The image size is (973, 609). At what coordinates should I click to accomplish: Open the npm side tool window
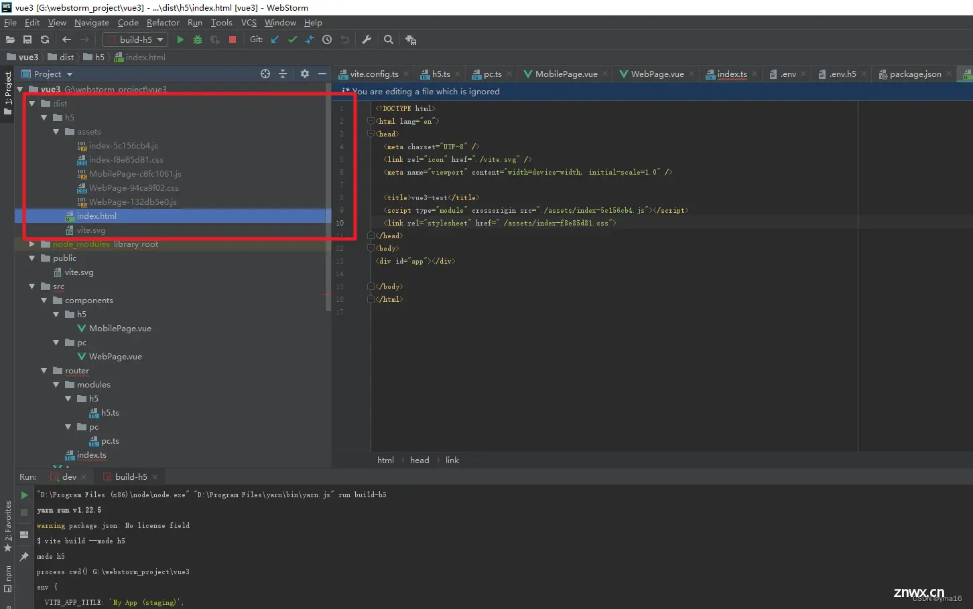(x=7, y=580)
